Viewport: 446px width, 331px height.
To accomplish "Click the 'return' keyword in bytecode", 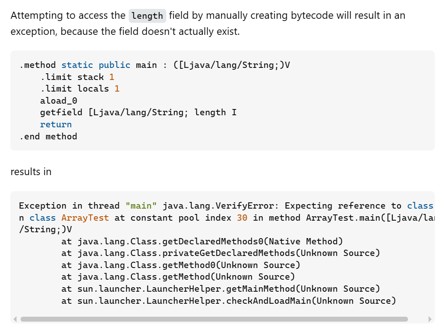I will pyautogui.click(x=56, y=125).
